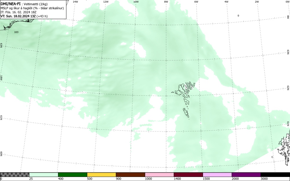Pick the dark maroon 1400–1500 legend swatch
290x181 pixels.
(188, 175)
